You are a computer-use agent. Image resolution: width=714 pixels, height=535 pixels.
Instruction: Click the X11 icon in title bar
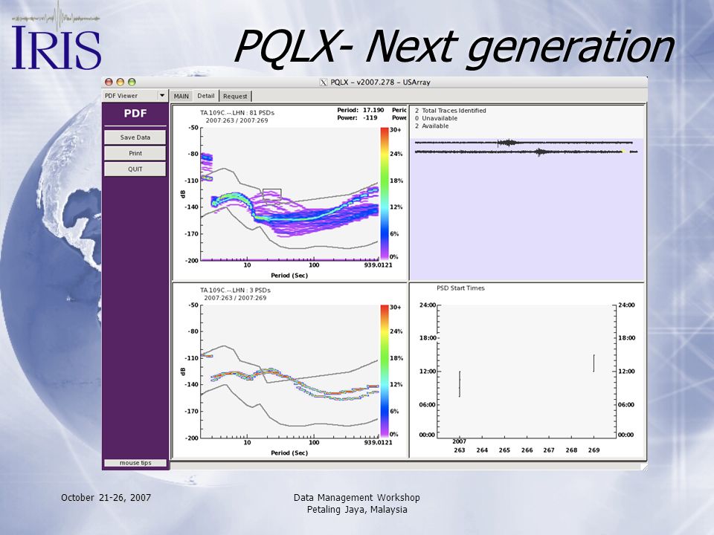pos(324,82)
